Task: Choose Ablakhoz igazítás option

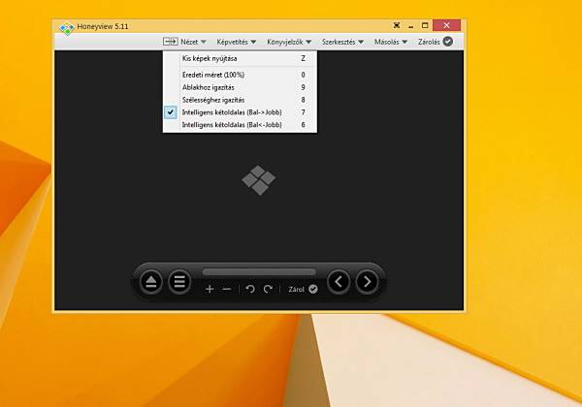Action: (x=240, y=87)
